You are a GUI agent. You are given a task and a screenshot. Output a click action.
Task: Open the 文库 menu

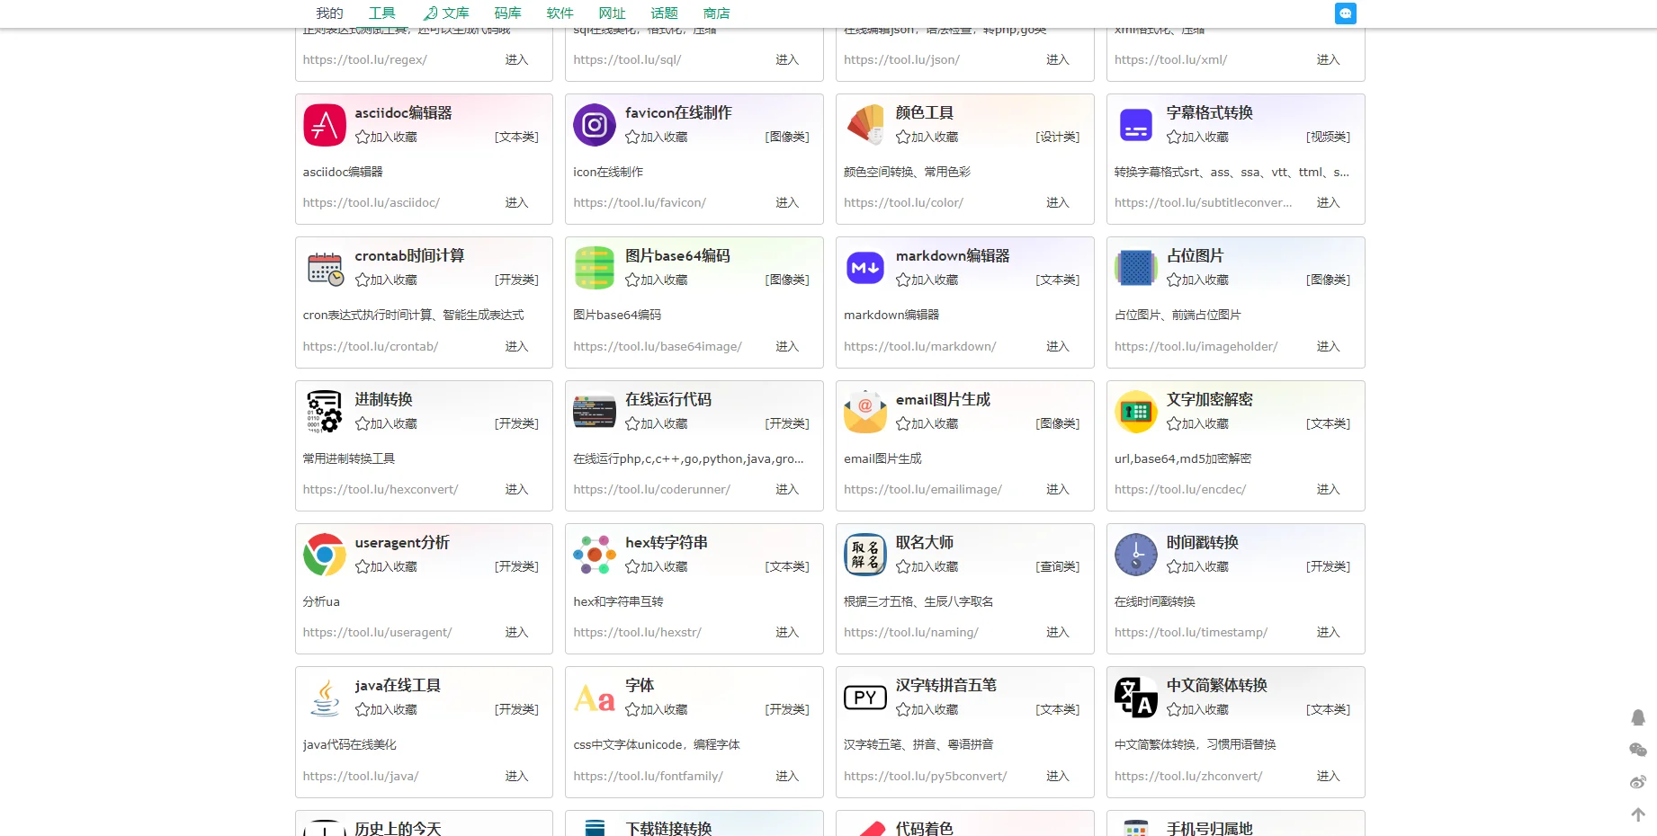point(446,13)
